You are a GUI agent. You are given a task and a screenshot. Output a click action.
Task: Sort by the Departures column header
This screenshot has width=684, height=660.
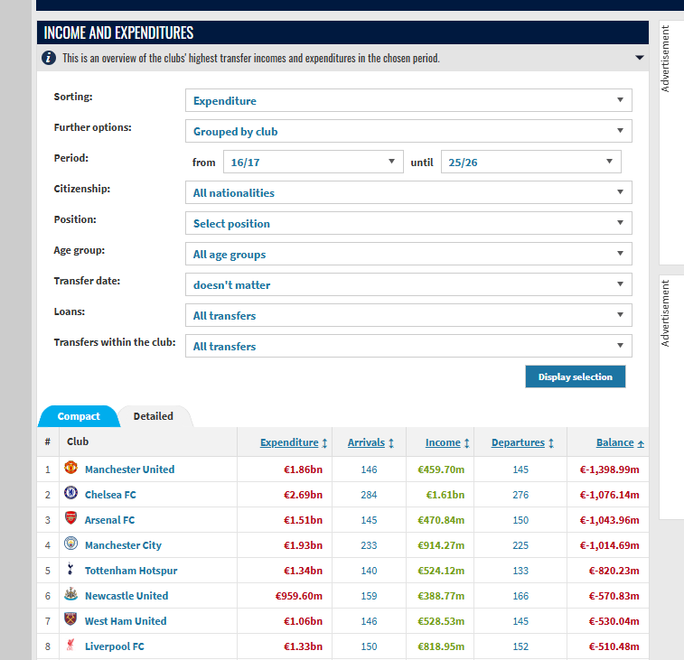tap(518, 442)
